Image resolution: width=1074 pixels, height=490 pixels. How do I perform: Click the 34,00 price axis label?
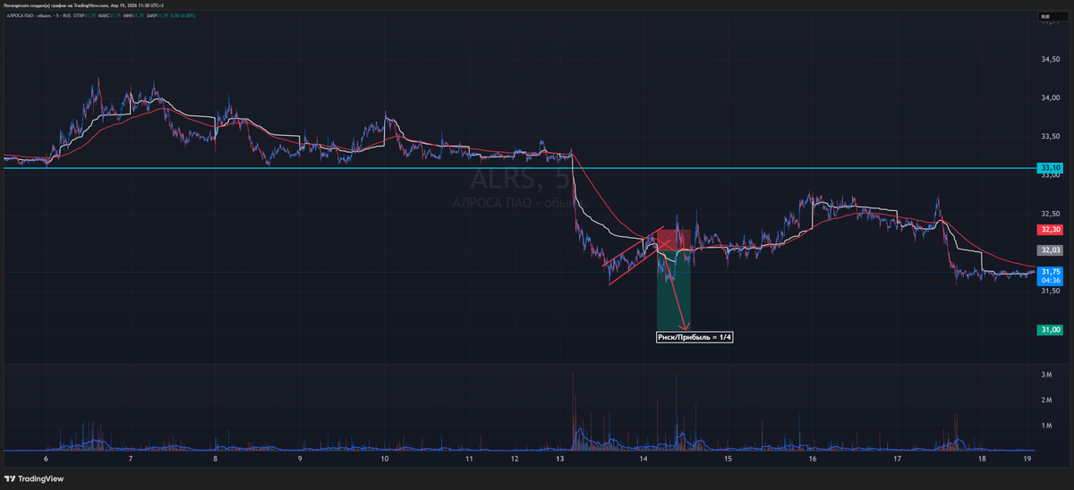tap(1050, 97)
